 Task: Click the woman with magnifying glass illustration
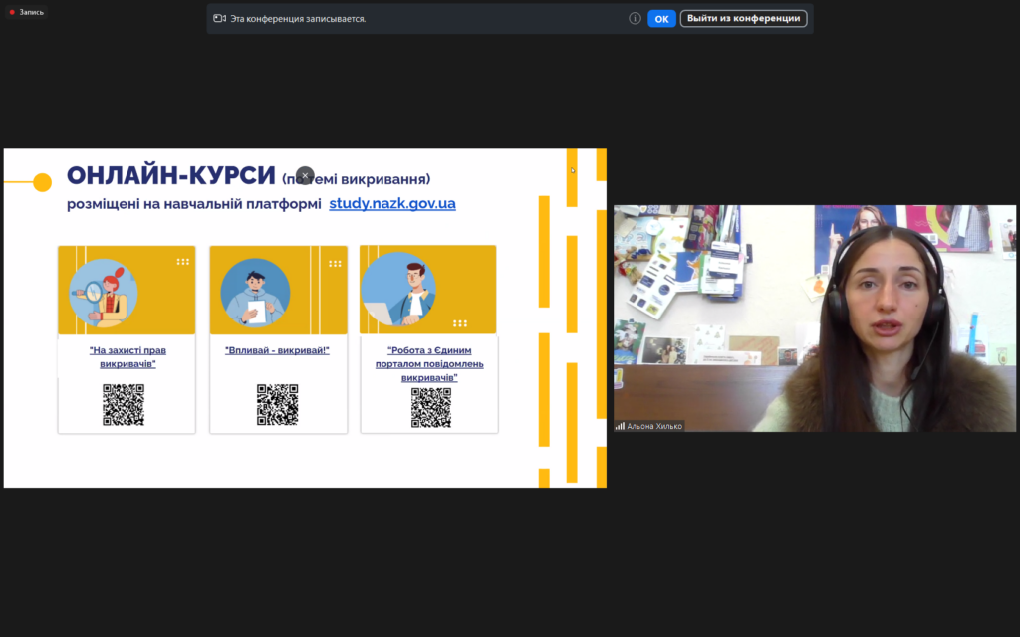click(x=104, y=293)
